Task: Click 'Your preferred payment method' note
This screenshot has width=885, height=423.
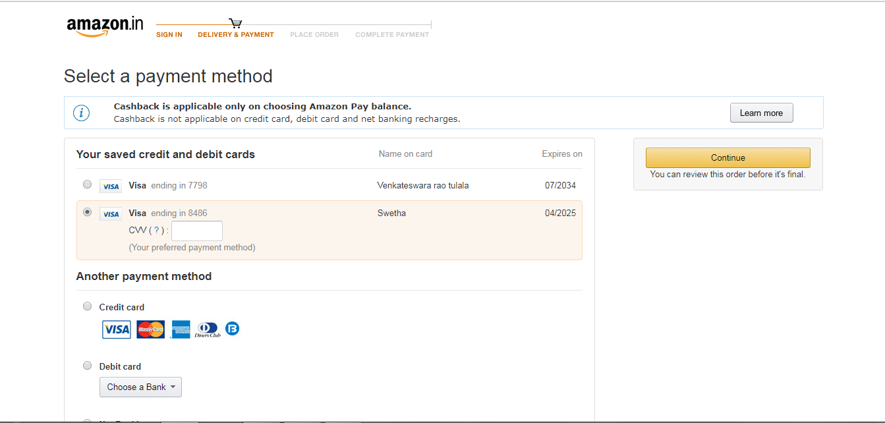Action: pyautogui.click(x=192, y=248)
